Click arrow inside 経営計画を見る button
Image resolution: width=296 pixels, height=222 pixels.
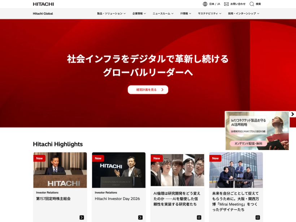162,90
